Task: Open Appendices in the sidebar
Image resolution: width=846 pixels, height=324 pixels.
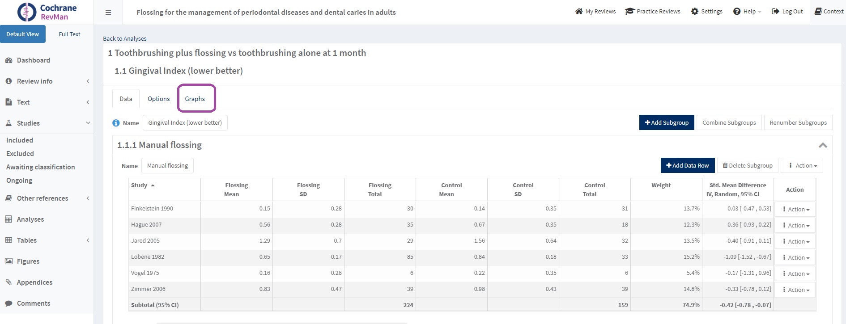Action: point(34,282)
